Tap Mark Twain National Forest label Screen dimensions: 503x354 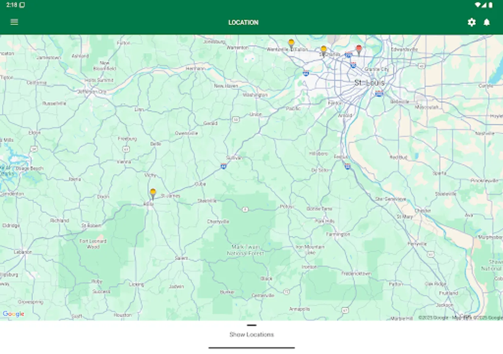tap(246, 250)
